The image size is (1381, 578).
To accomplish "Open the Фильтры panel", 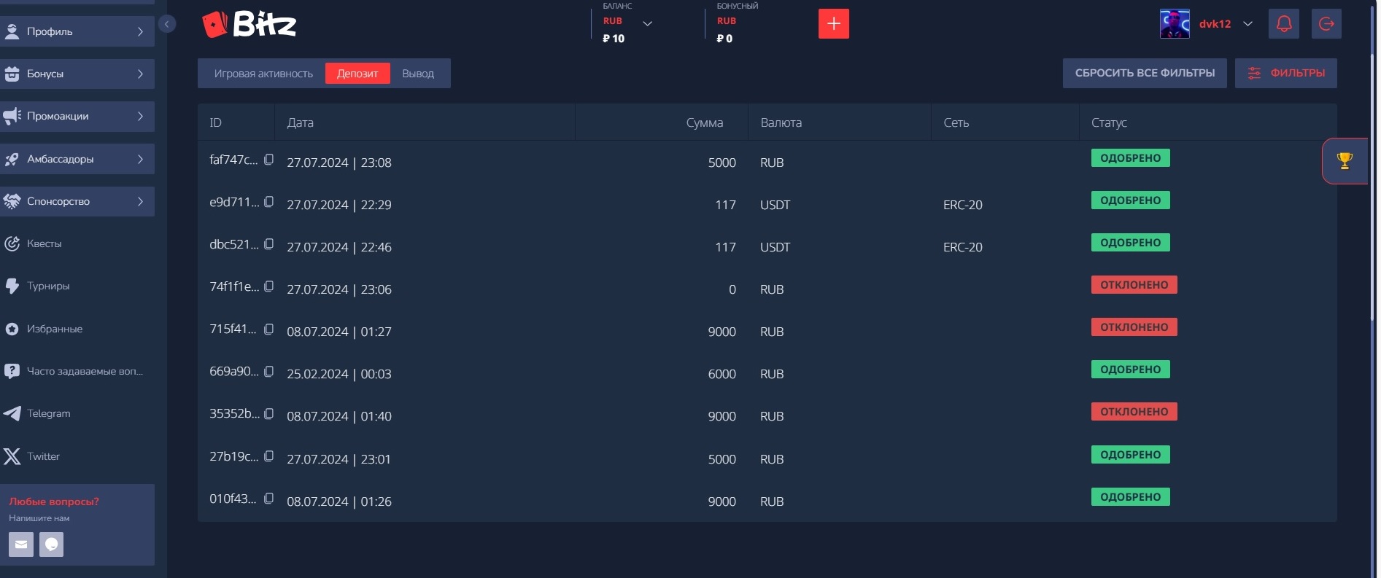I will (1285, 73).
